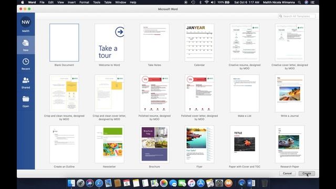Click the Cancel button
336x189 pixels.
click(287, 173)
